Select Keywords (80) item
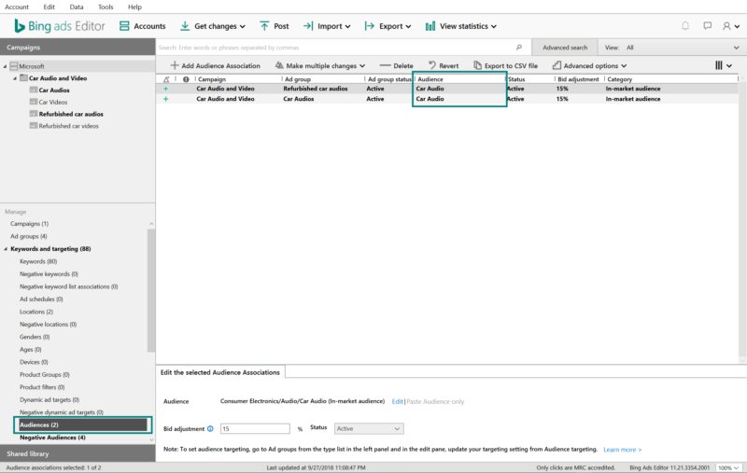The height and width of the screenshot is (473, 747). pos(38,261)
